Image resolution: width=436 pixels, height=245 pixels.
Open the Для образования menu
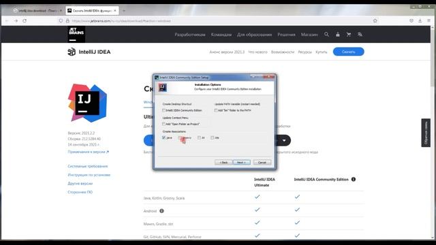click(x=254, y=35)
